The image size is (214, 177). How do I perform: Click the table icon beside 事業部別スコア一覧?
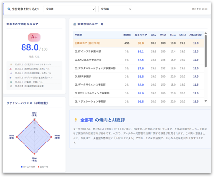[x=75, y=24]
